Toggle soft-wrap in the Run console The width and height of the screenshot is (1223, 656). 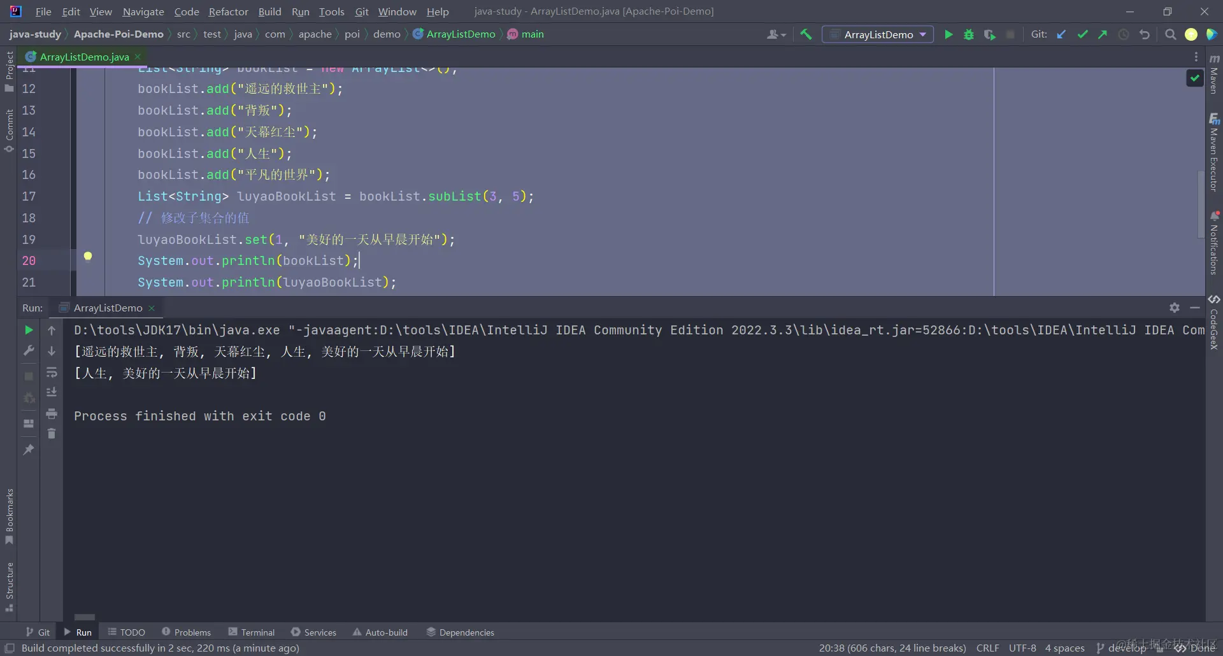coord(52,372)
